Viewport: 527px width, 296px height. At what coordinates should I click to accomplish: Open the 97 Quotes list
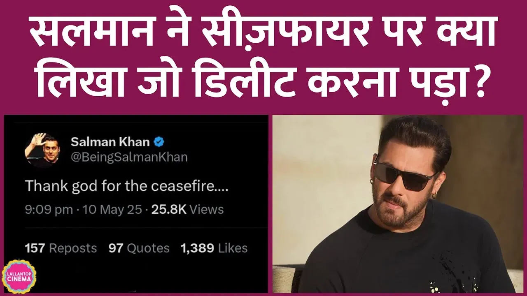click(139, 248)
